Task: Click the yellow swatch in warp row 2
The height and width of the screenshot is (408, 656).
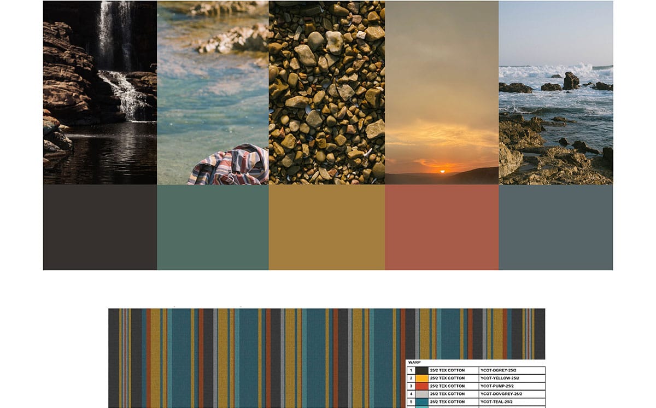Action: 422,378
